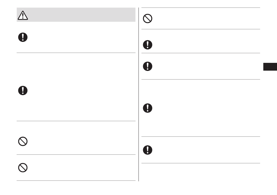
Task: Select the gray header banner beside the triangle
Action: [x=81, y=15]
